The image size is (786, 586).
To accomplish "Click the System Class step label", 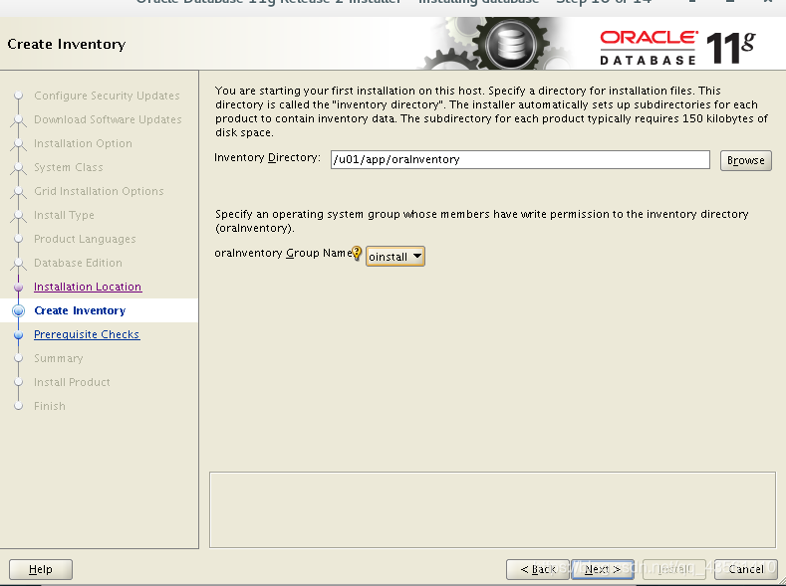I will click(69, 167).
